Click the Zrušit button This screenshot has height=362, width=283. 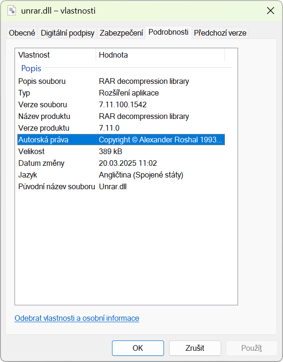pyautogui.click(x=194, y=348)
